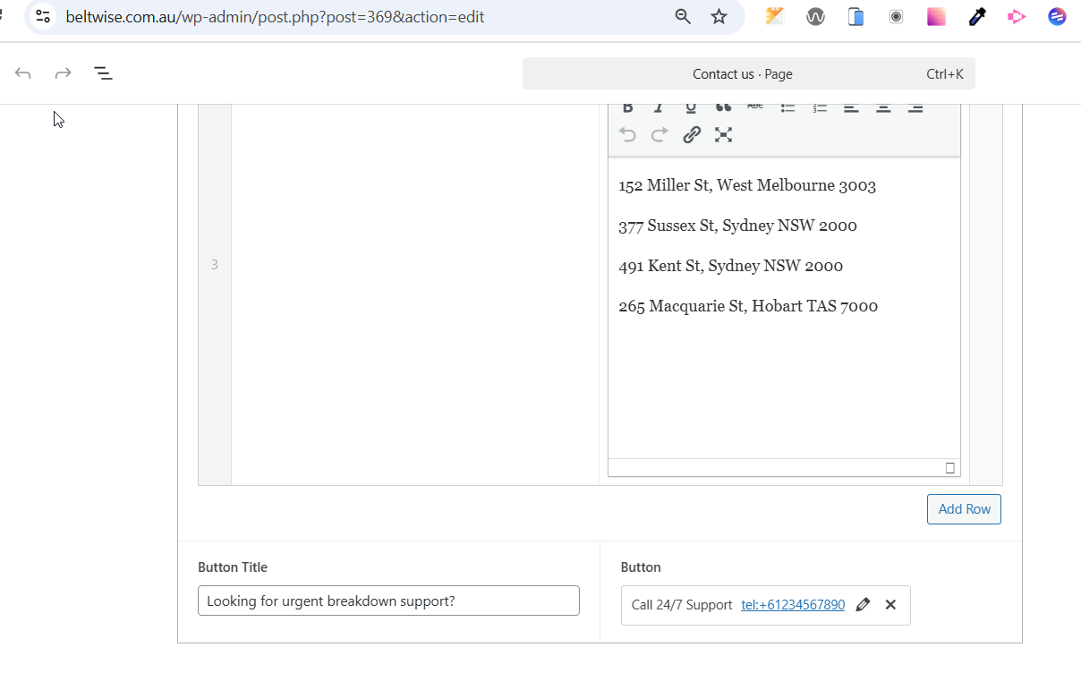Toggle fullscreen mode in the text editor

click(x=724, y=135)
